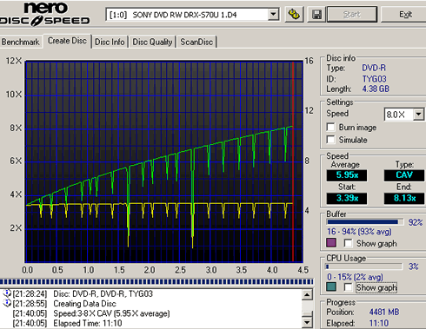Viewport: 426px width, 329px height.
Task: Click the Buffer range text '16 - 94% (93% avg)'
Action: (x=359, y=232)
